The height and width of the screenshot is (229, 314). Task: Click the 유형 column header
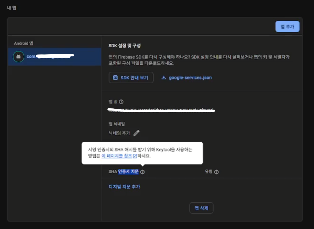point(209,171)
